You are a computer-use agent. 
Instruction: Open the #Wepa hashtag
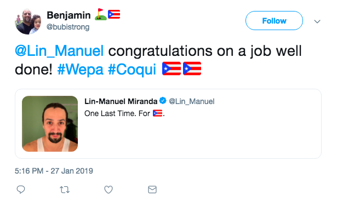81,70
